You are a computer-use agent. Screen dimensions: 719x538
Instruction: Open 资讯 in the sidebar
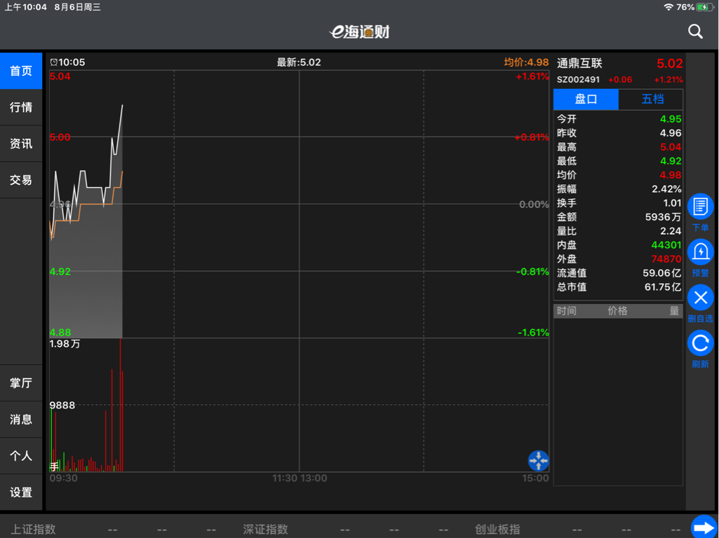point(21,144)
